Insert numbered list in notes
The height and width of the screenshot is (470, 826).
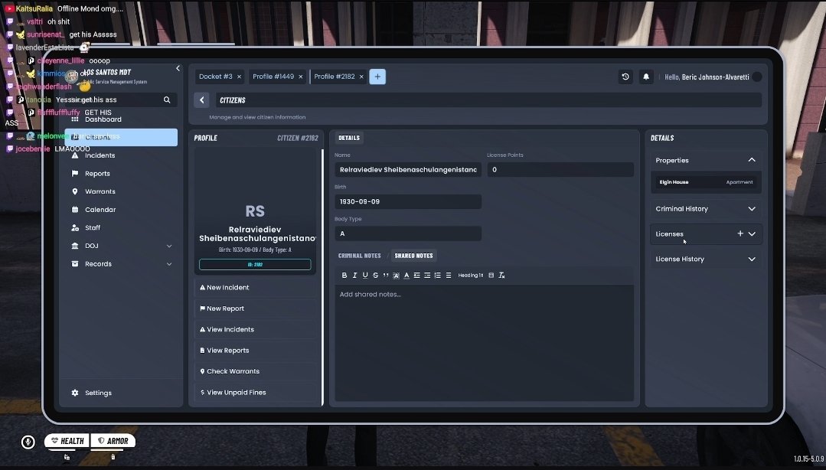click(438, 275)
